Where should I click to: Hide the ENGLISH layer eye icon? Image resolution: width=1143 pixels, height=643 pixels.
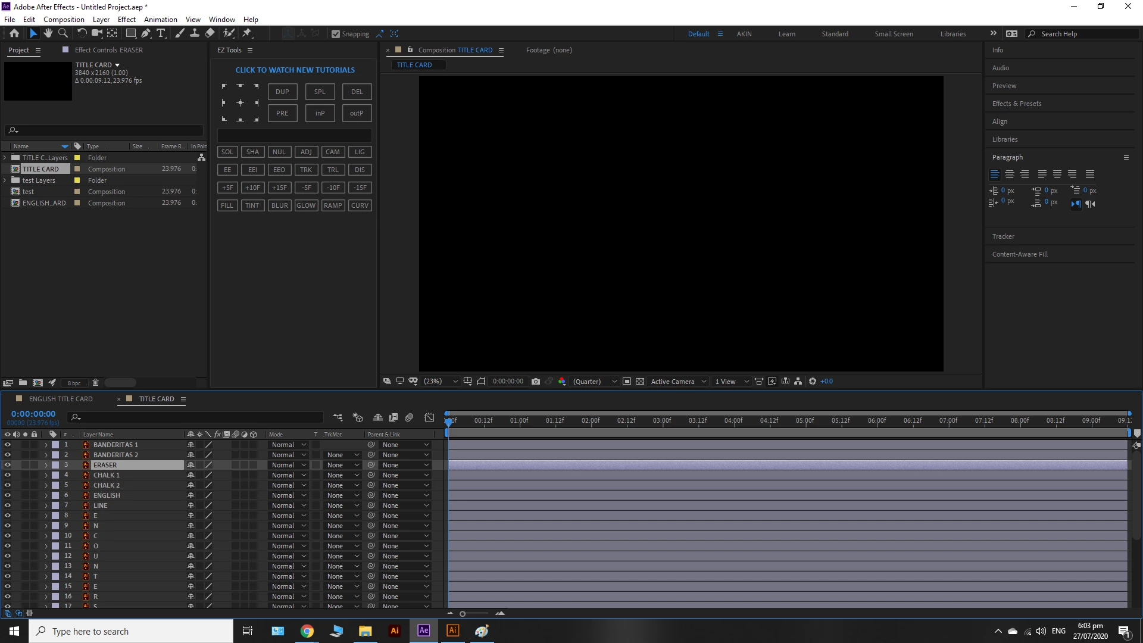click(8, 495)
